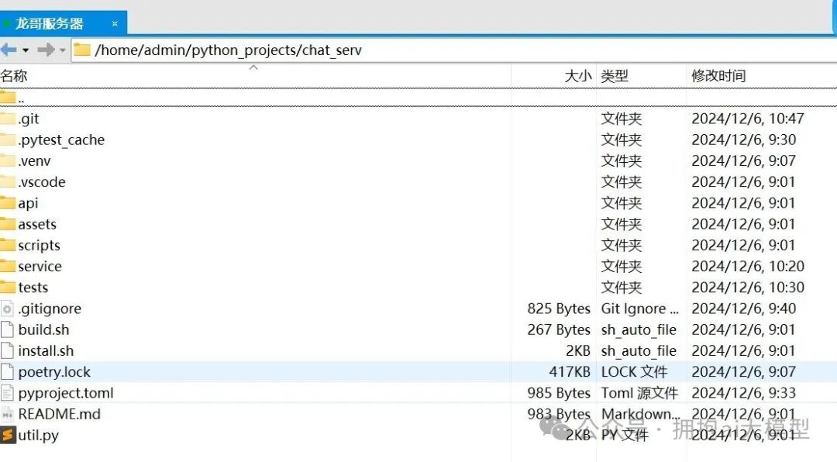Select the README.md file name

(59, 414)
